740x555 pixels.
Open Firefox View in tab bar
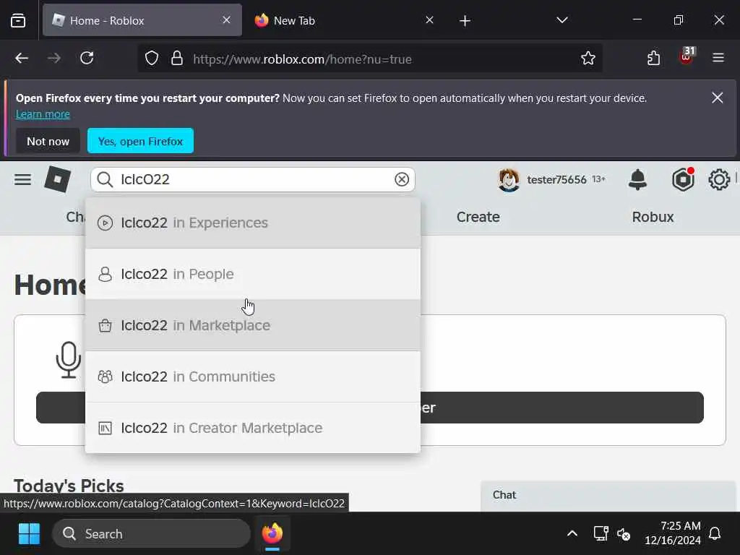click(x=18, y=20)
